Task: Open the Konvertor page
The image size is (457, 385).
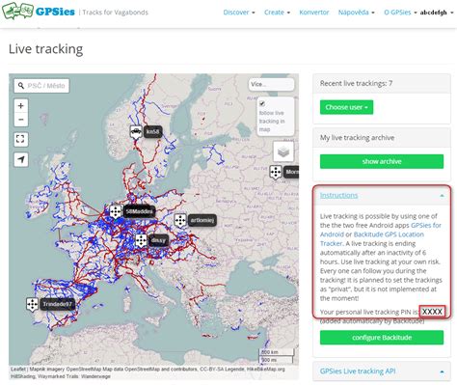Action: (314, 13)
